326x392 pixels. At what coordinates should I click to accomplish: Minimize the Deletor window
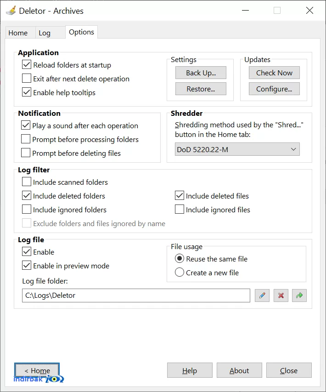(245, 11)
